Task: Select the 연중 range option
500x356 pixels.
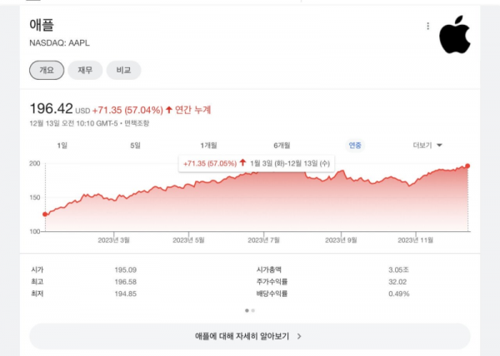Action: pyautogui.click(x=355, y=145)
